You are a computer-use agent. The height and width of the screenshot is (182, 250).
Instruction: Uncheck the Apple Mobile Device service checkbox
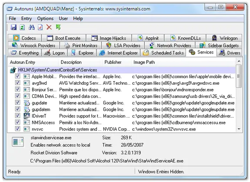[x=17, y=76]
